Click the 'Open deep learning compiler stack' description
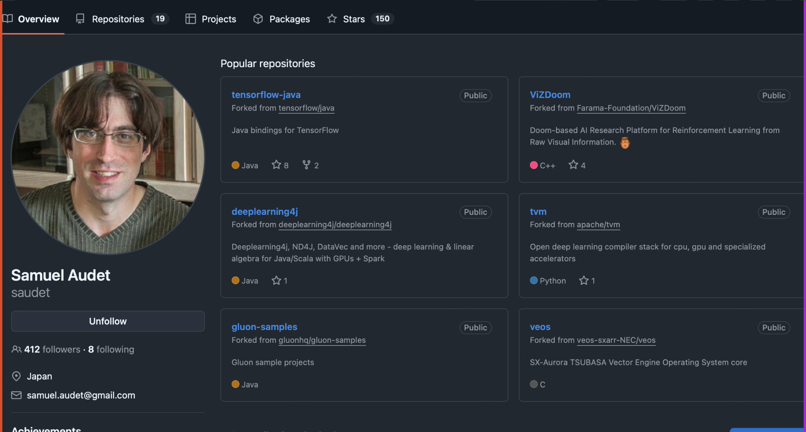Image resolution: width=806 pixels, height=432 pixels. pyautogui.click(x=648, y=252)
